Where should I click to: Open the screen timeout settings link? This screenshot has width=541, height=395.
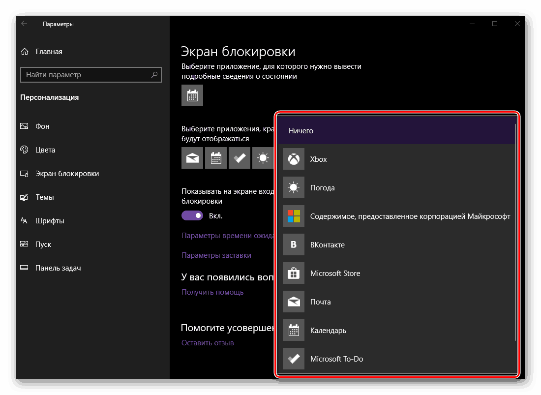228,236
